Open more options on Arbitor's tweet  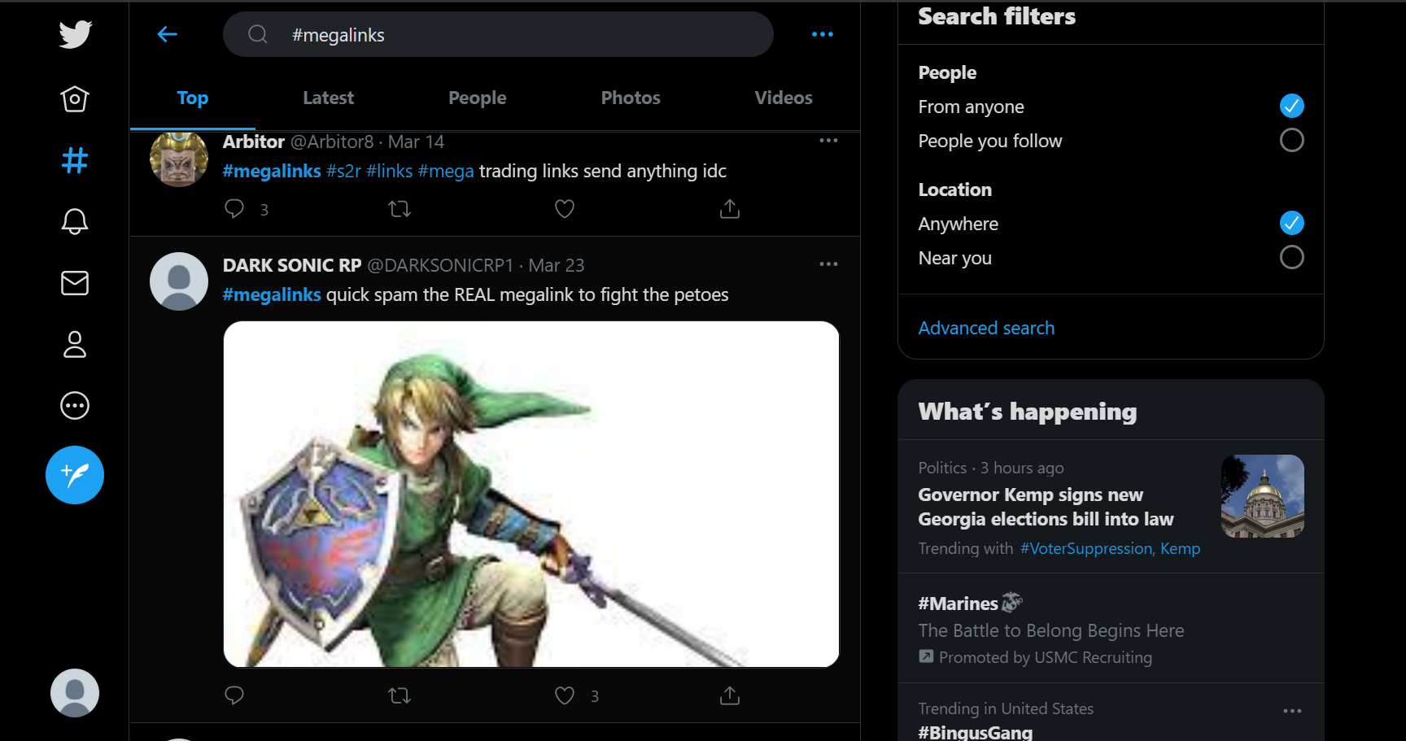click(x=828, y=141)
